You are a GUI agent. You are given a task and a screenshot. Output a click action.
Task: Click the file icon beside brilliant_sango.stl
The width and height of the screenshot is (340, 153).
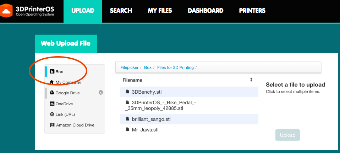[x=128, y=119]
